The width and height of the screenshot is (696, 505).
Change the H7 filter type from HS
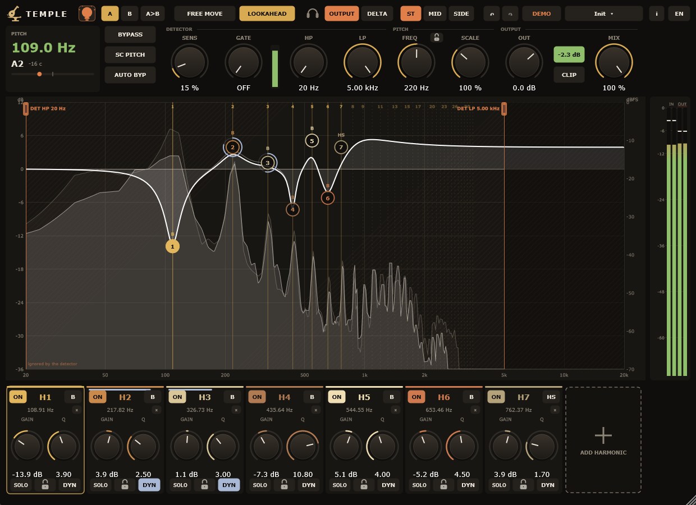point(551,397)
